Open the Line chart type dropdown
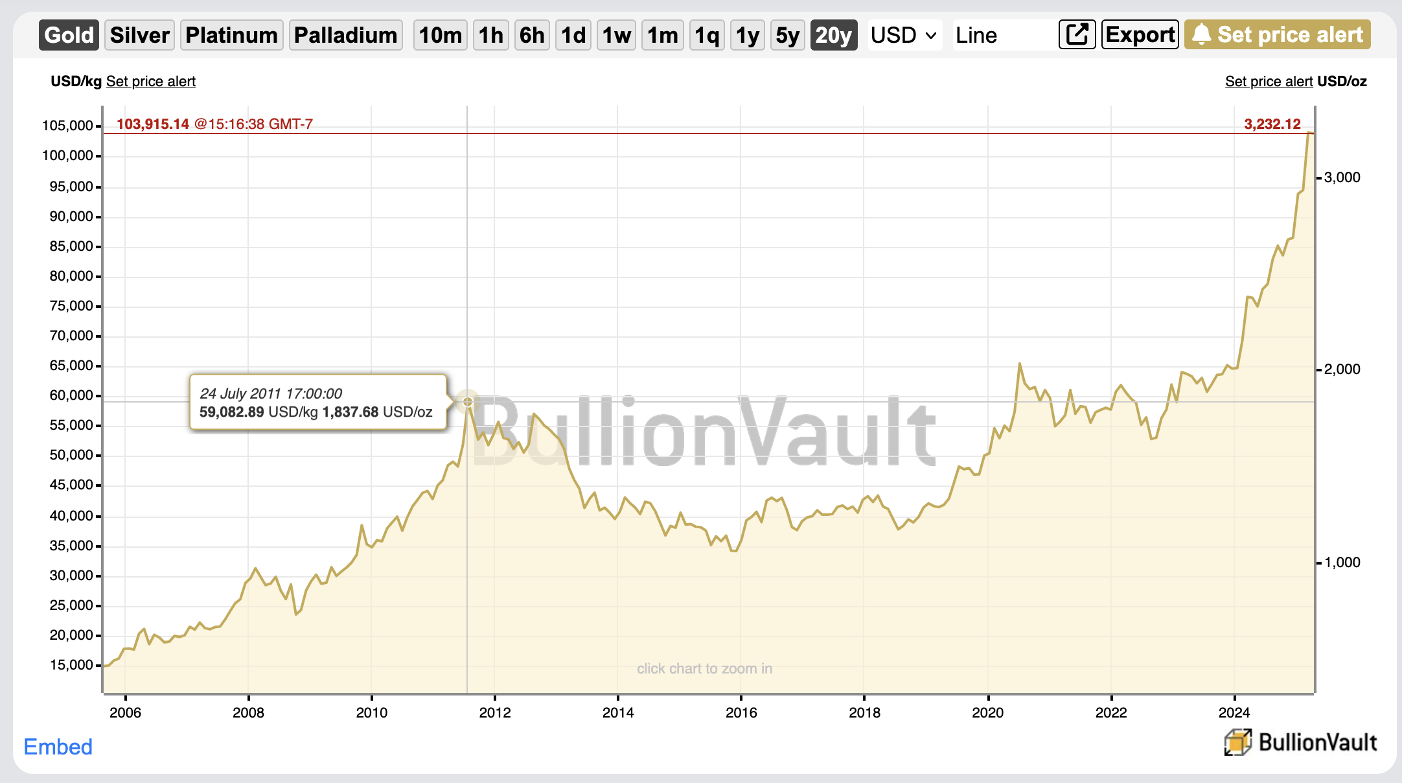Viewport: 1402px width, 783px height. click(x=1002, y=35)
